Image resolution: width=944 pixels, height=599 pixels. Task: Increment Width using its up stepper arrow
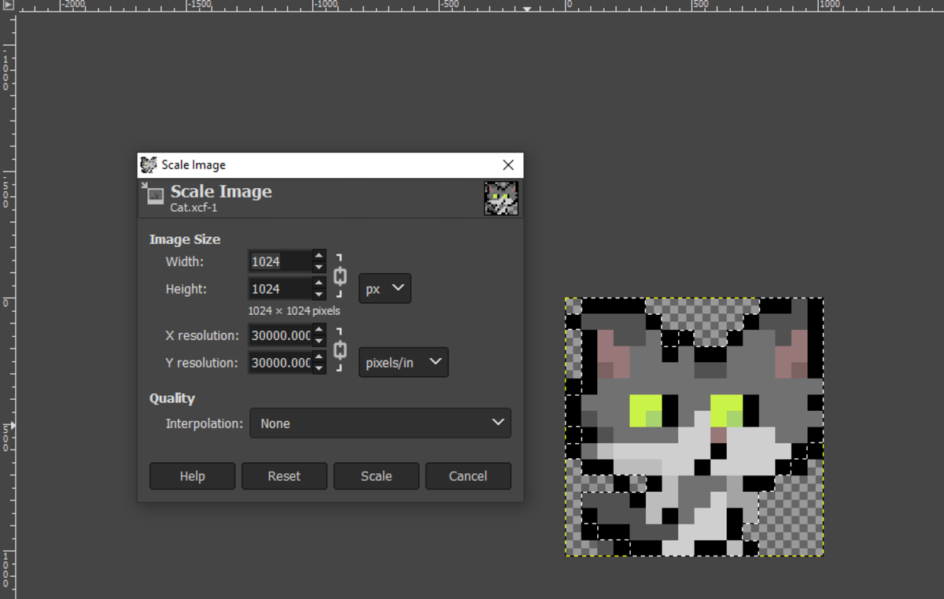click(x=318, y=257)
